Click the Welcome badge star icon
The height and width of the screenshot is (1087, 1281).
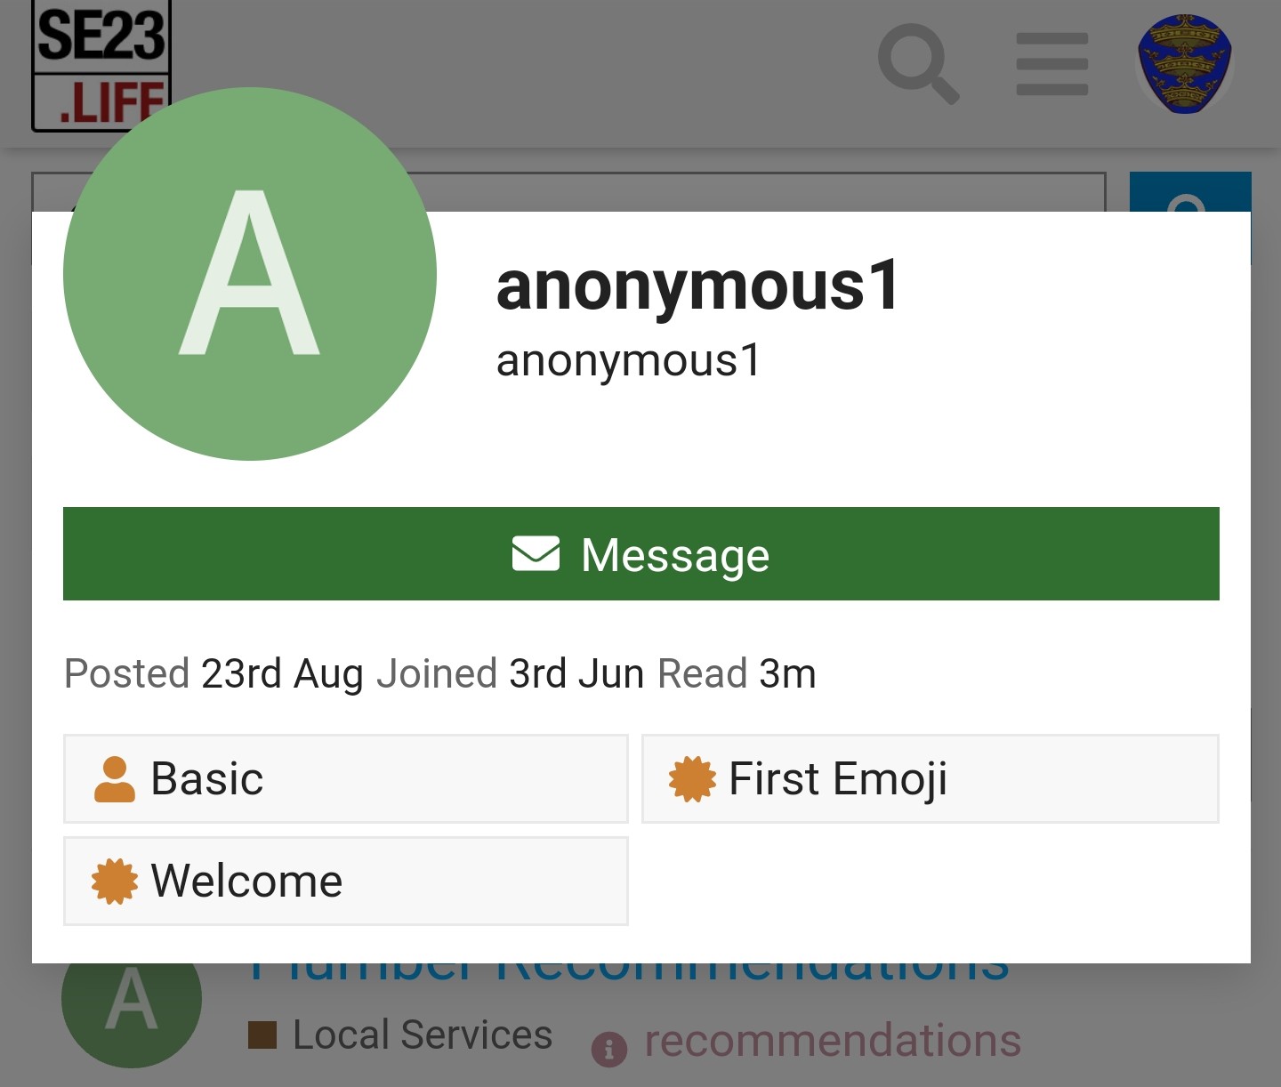(115, 882)
